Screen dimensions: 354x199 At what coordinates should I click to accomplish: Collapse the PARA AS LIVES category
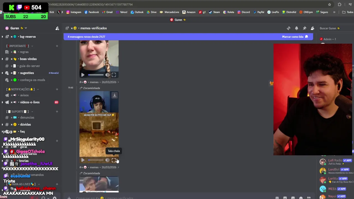click(x=23, y=184)
